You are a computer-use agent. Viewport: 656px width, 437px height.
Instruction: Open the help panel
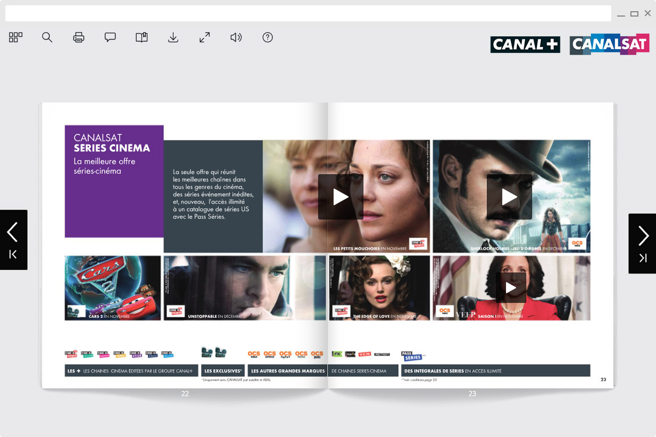click(x=267, y=37)
